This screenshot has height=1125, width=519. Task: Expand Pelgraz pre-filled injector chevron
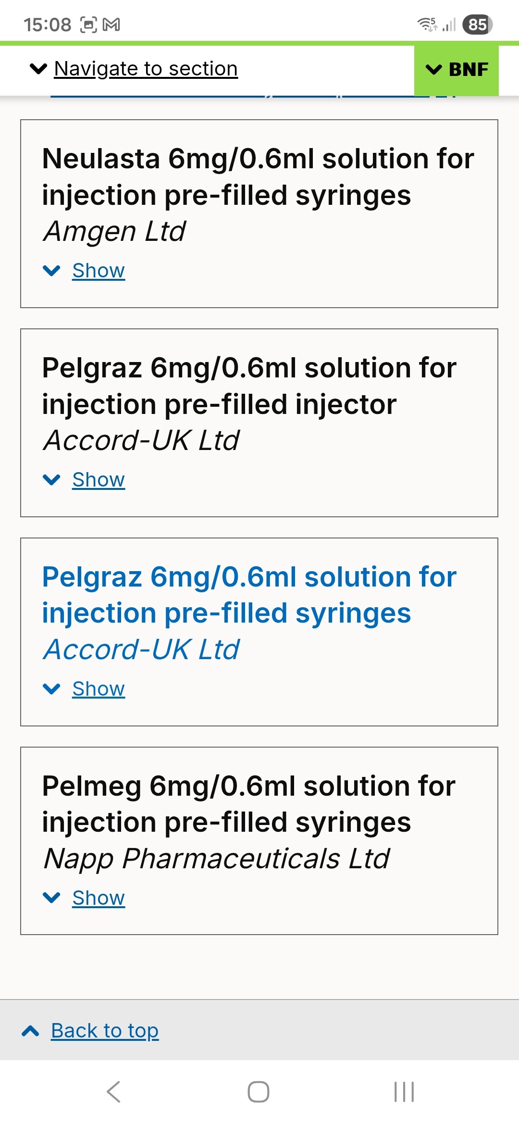coord(51,480)
